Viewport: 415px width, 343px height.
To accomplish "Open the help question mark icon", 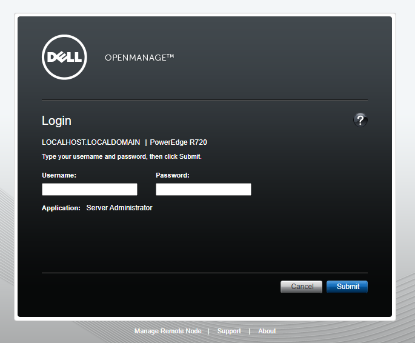I will (x=360, y=120).
